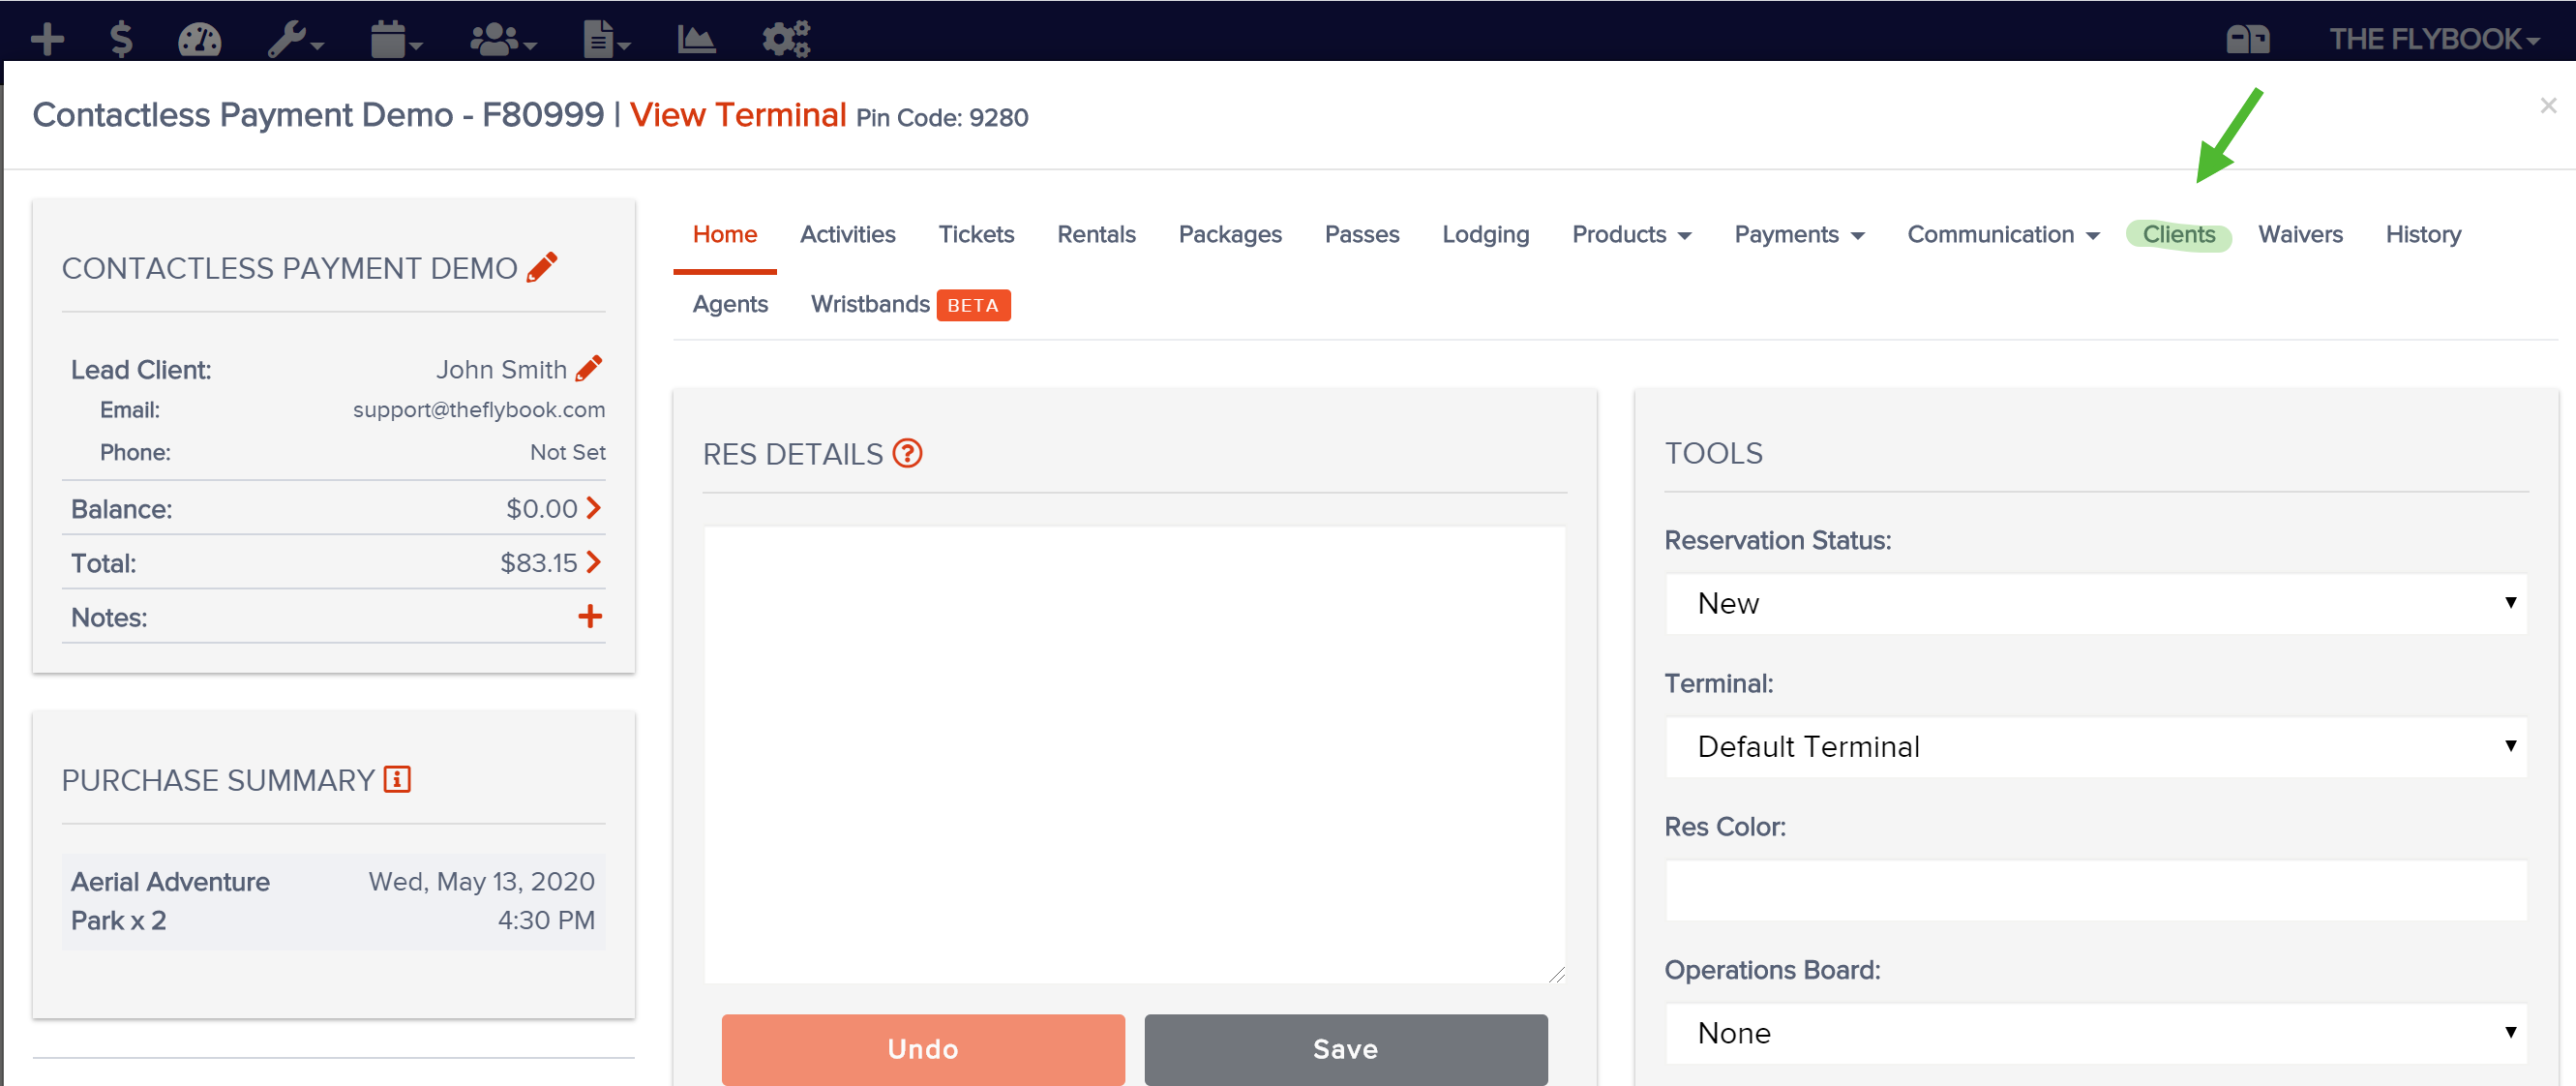2576x1086 pixels.
Task: Edit lead client John Smith pencil icon
Action: point(589,369)
